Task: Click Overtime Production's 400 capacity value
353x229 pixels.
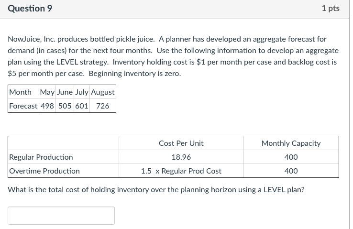Action: pos(291,171)
